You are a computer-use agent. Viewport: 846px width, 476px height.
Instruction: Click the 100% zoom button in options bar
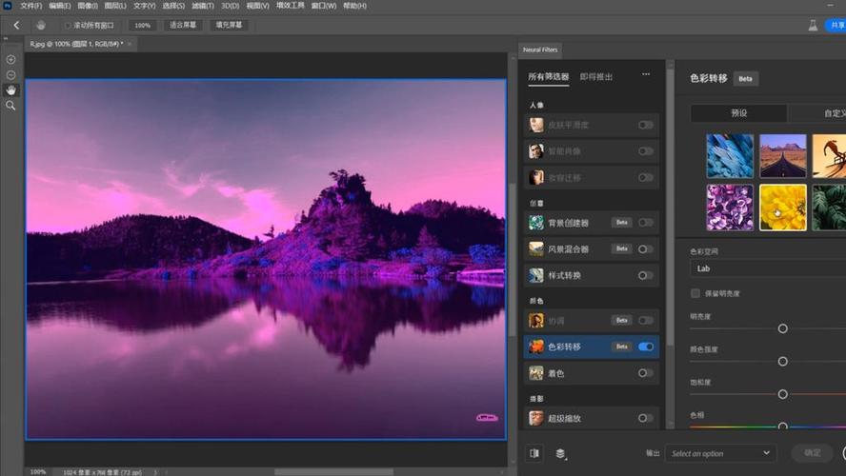coord(143,26)
